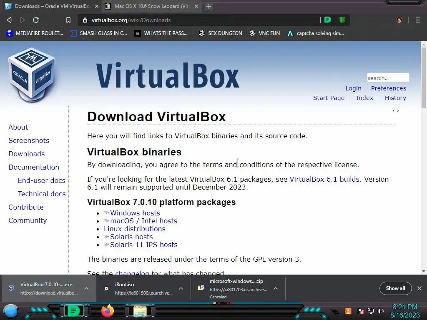Open End-user docs in the sidebar
427x320 pixels.
[41, 180]
